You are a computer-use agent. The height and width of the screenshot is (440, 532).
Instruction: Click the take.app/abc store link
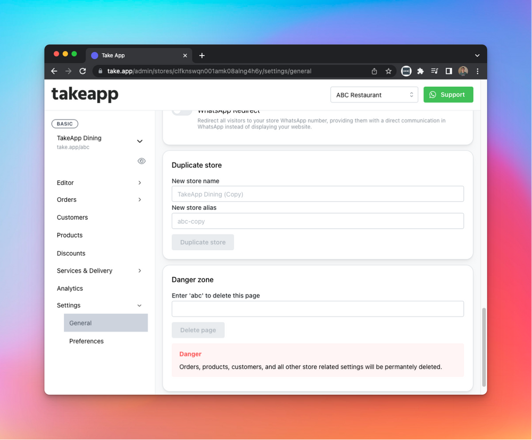coord(73,147)
